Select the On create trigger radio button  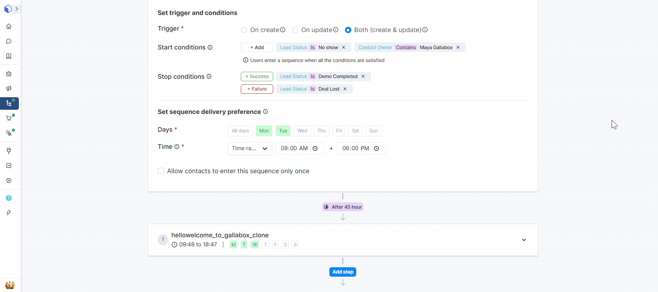[x=244, y=30]
